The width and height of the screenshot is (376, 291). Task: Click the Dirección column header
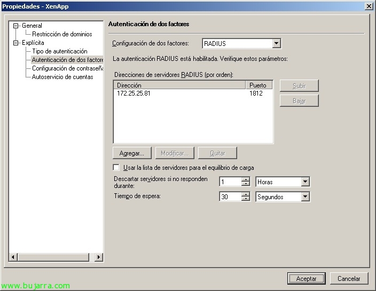click(179, 85)
